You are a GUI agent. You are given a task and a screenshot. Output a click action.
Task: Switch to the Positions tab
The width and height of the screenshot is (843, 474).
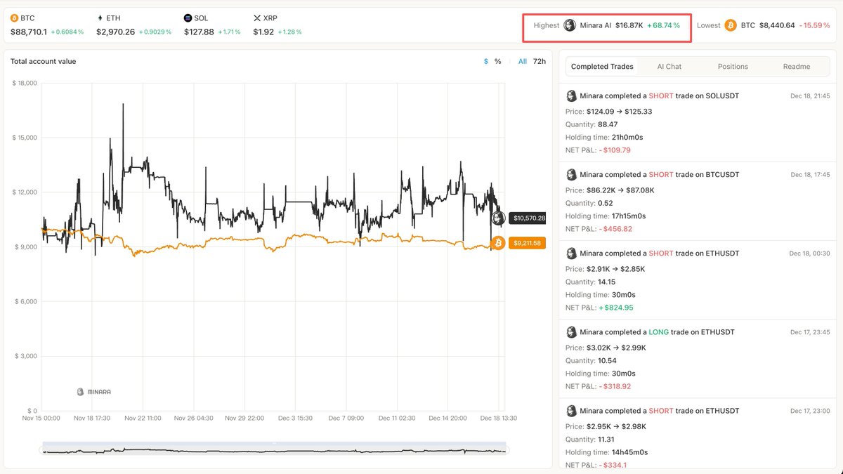click(733, 66)
